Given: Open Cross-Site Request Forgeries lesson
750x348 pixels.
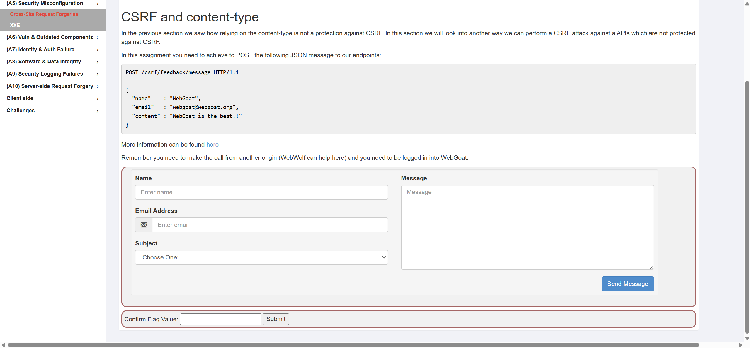Looking at the screenshot, I should [44, 14].
